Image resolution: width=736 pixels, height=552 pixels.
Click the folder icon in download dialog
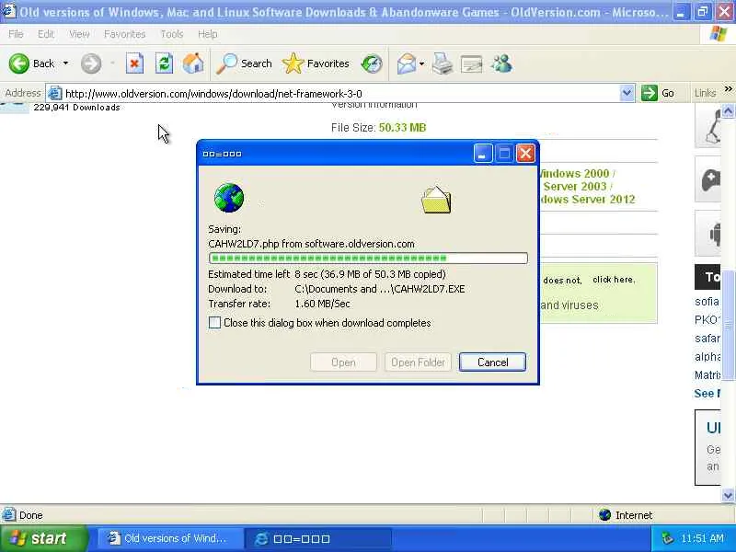pos(436,200)
